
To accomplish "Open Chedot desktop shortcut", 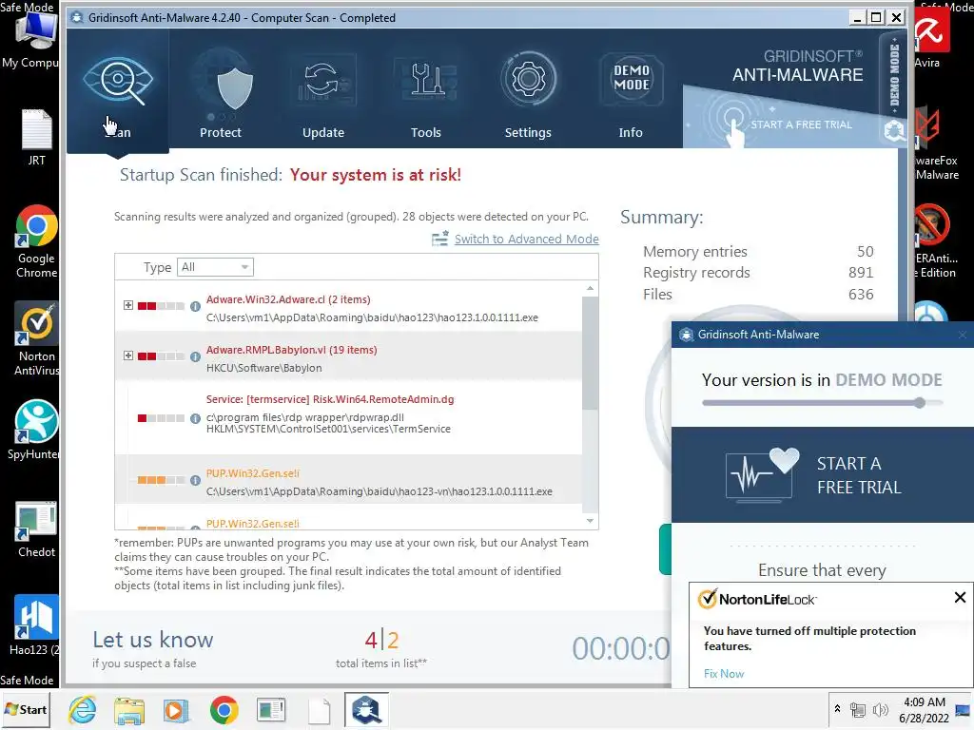I will [36, 528].
